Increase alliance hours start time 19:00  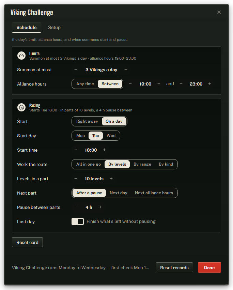(159, 84)
